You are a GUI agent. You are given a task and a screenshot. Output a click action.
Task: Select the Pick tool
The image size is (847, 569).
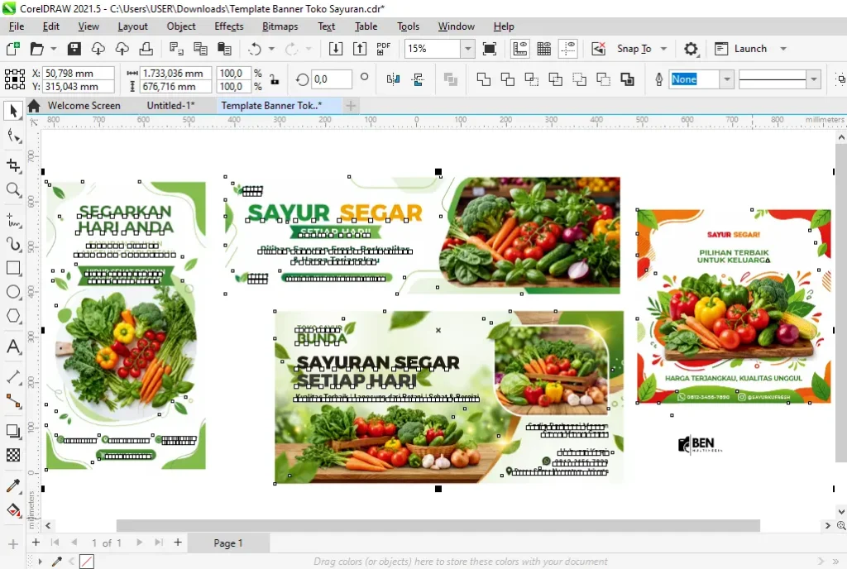[13, 111]
